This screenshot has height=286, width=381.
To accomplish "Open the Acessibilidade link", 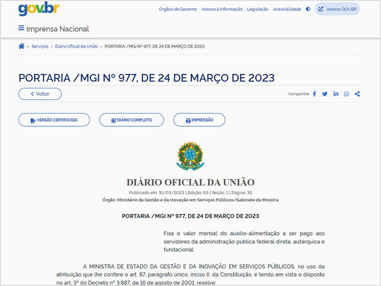I will (287, 9).
